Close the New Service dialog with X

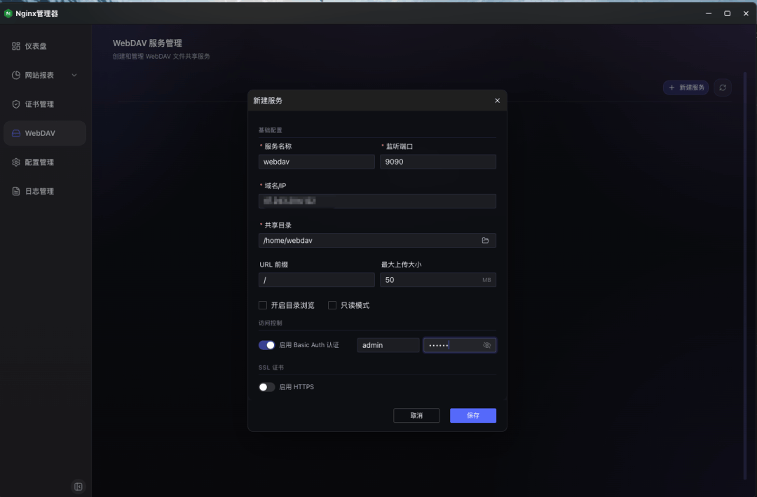coord(497,101)
